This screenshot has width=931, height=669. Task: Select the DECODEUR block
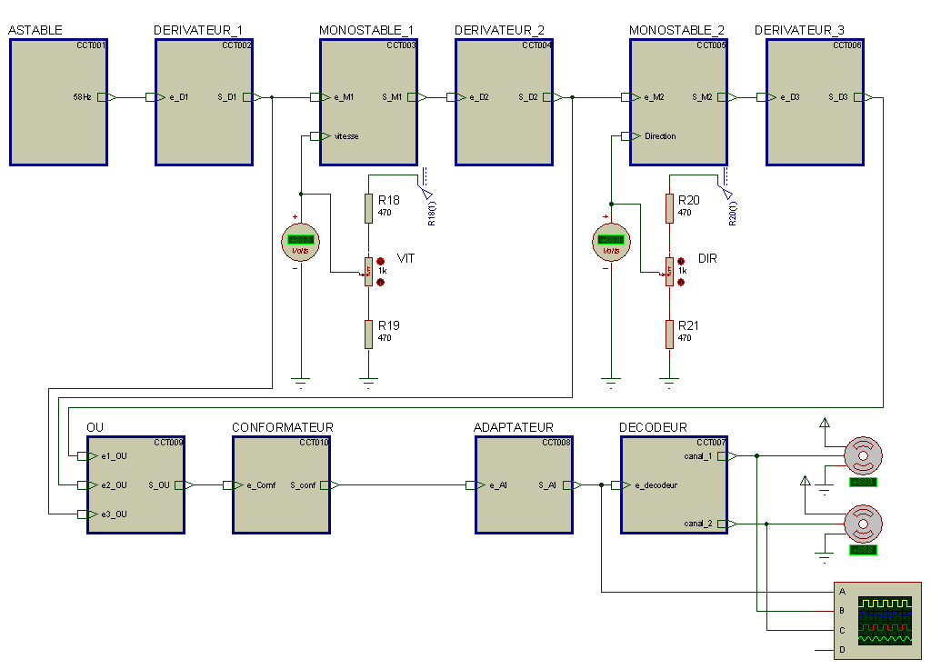coord(674,485)
